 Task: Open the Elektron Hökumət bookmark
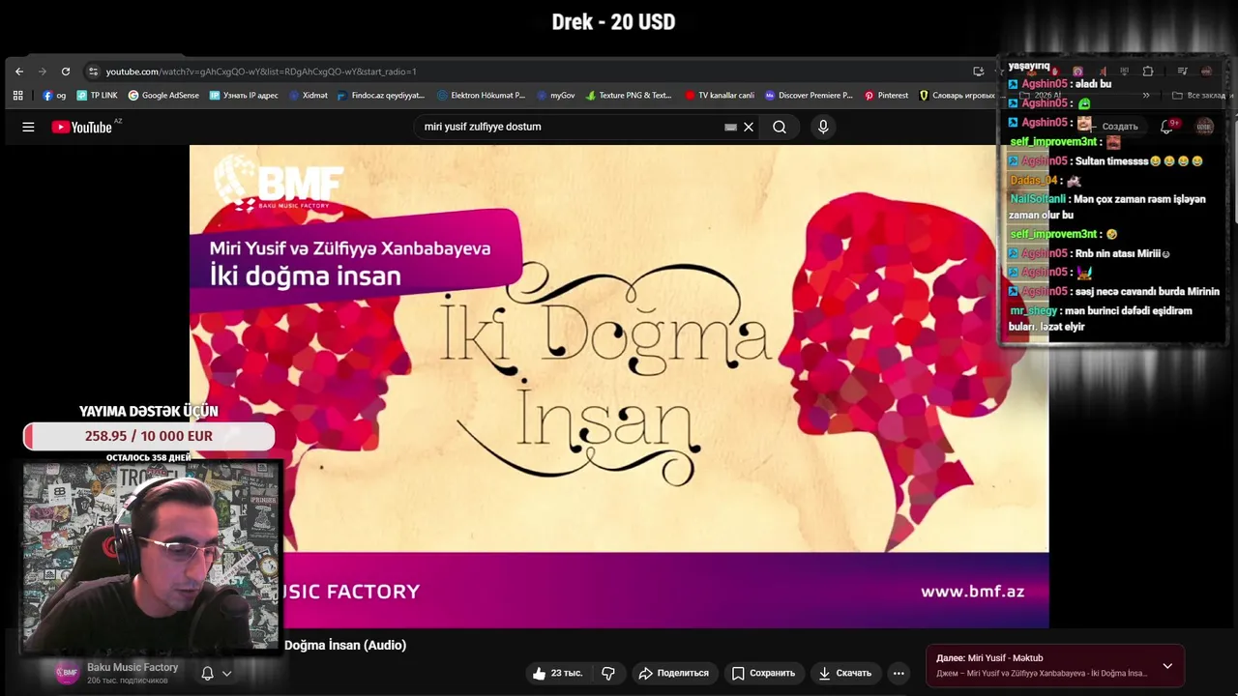tap(481, 96)
